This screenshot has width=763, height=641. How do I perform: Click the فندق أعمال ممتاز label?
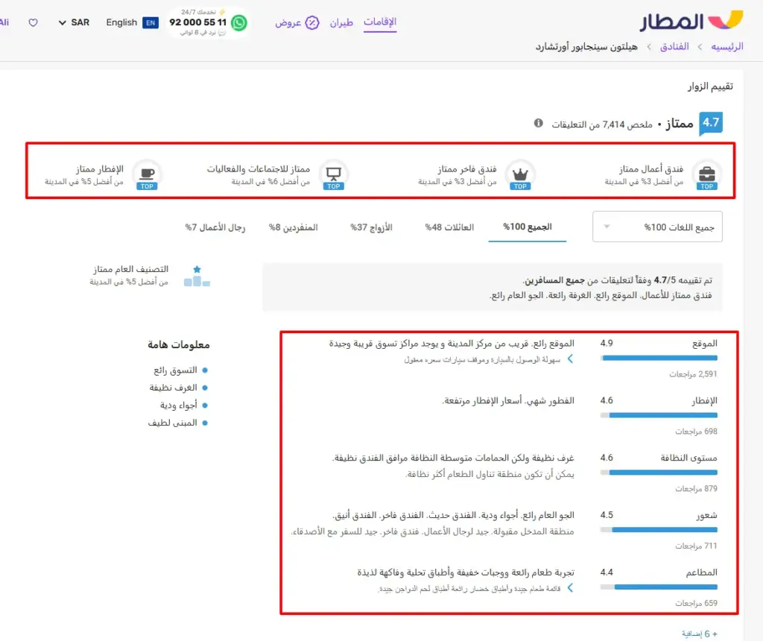coord(651,169)
